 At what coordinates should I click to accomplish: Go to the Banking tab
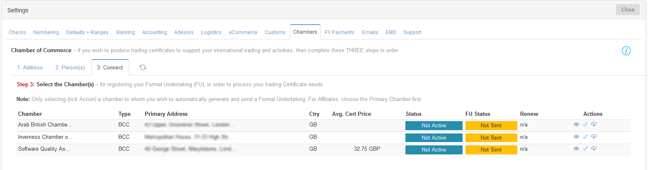point(125,32)
